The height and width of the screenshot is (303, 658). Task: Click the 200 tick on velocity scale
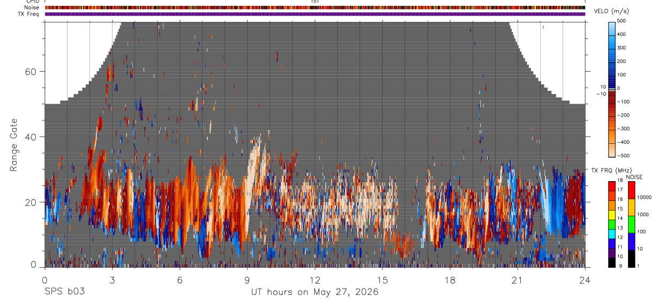click(622, 61)
